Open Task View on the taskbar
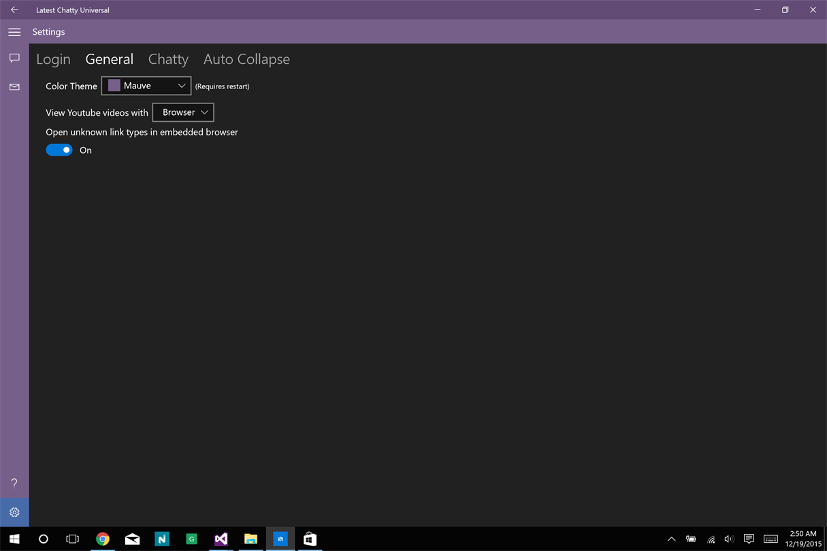 pyautogui.click(x=72, y=539)
